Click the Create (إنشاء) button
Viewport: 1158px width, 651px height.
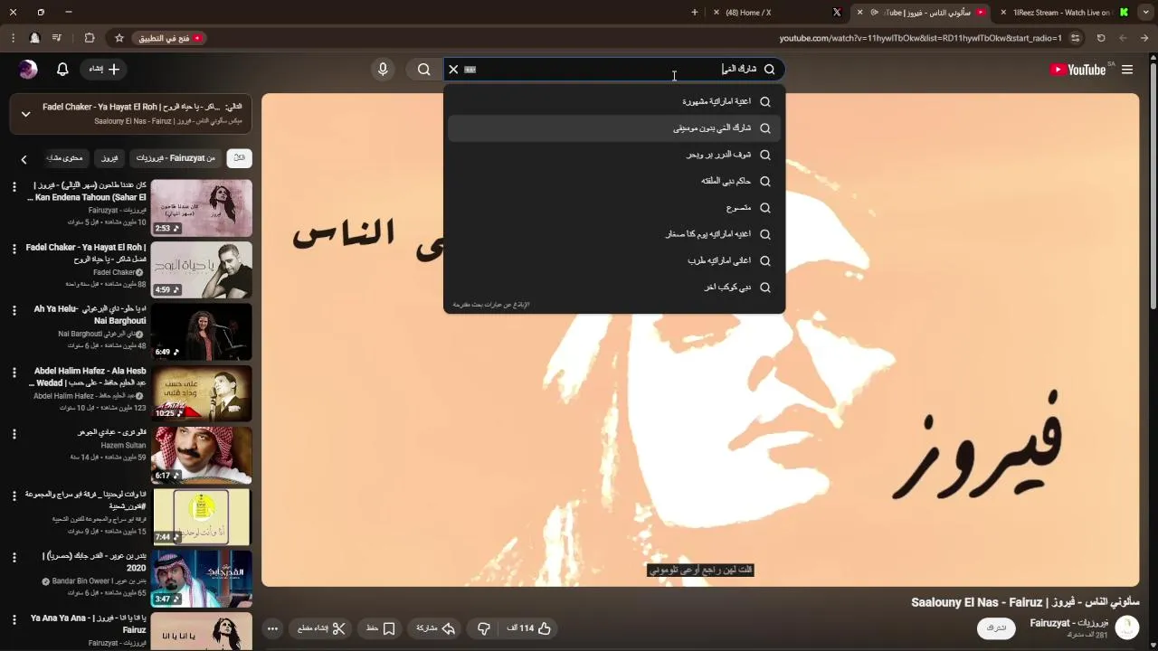(104, 70)
